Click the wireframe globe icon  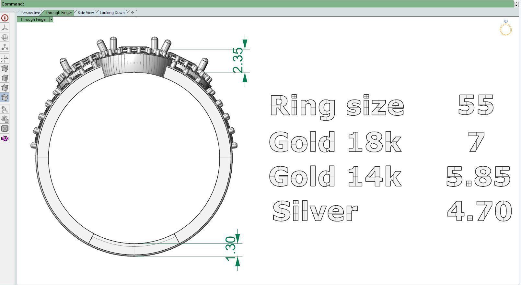pyautogui.click(x=5, y=37)
